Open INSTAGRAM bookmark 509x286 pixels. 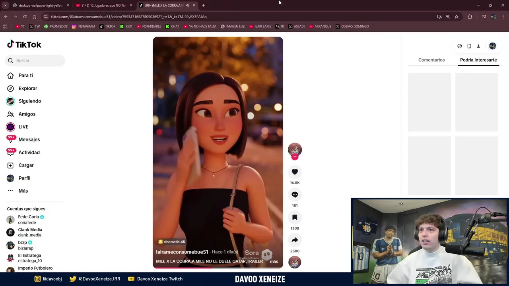[x=83, y=26]
